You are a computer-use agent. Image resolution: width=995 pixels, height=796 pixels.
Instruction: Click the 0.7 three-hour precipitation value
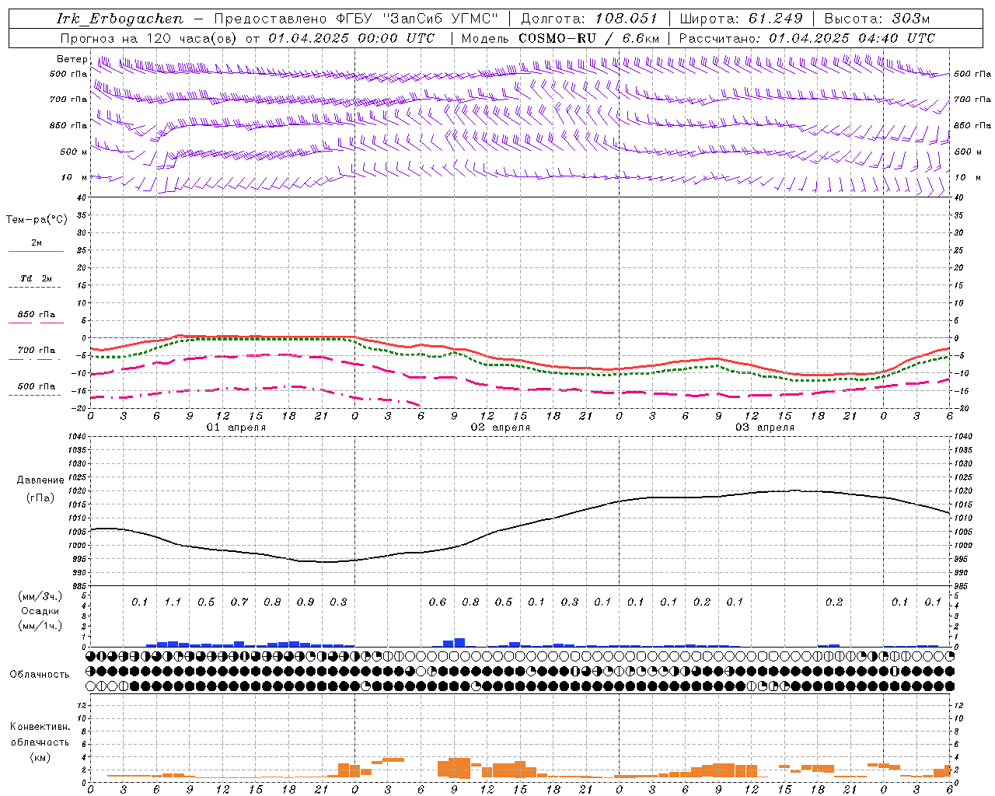tap(239, 602)
